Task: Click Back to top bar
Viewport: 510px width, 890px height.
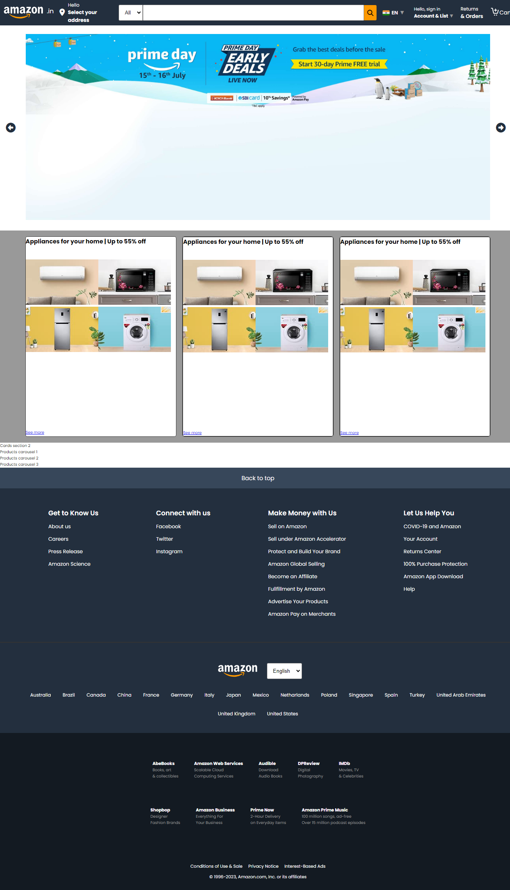Action: click(255, 478)
